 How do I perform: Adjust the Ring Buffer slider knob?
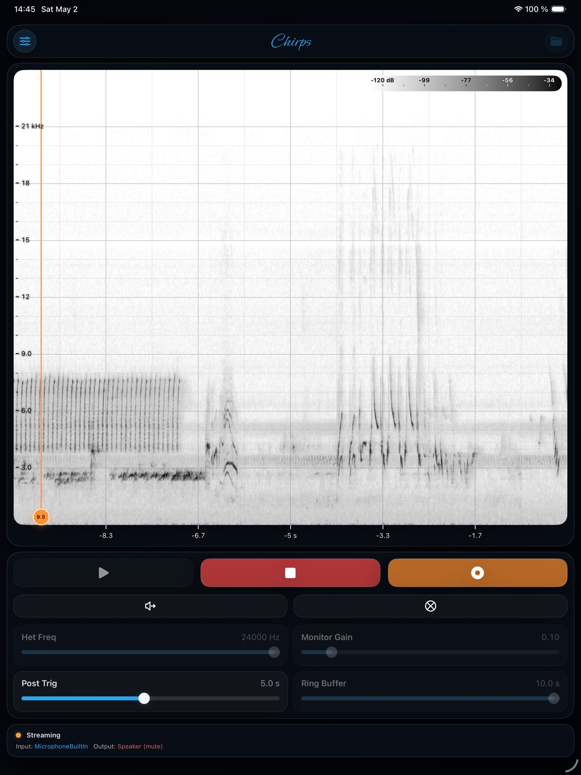click(554, 698)
